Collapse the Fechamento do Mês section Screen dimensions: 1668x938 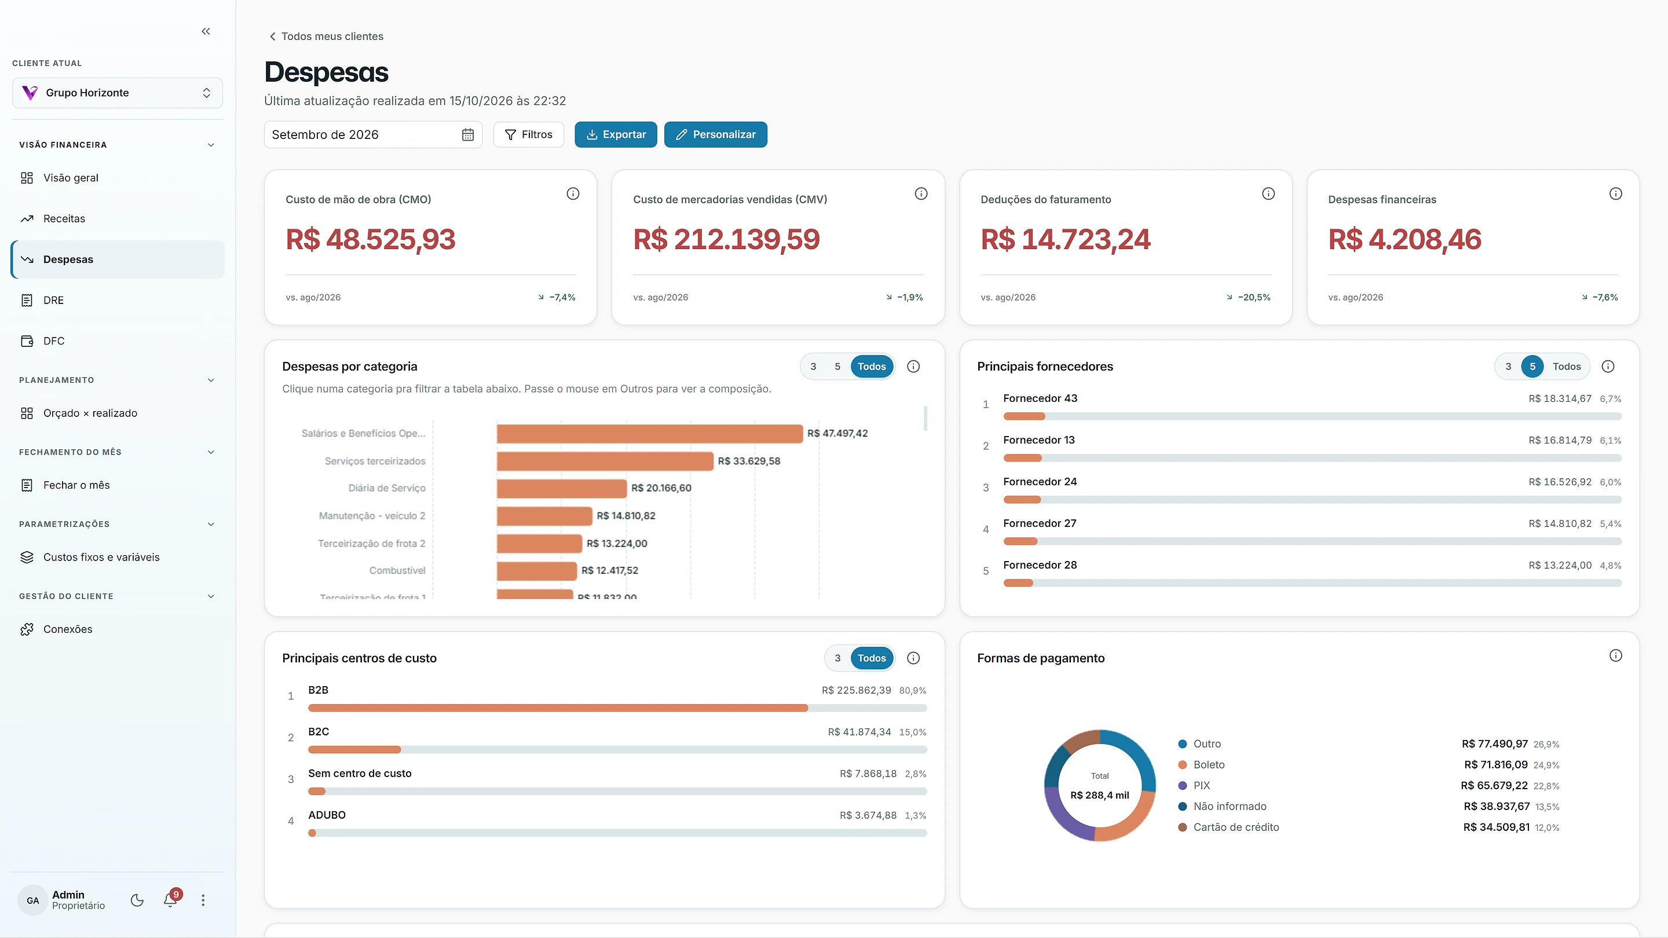[117, 452]
